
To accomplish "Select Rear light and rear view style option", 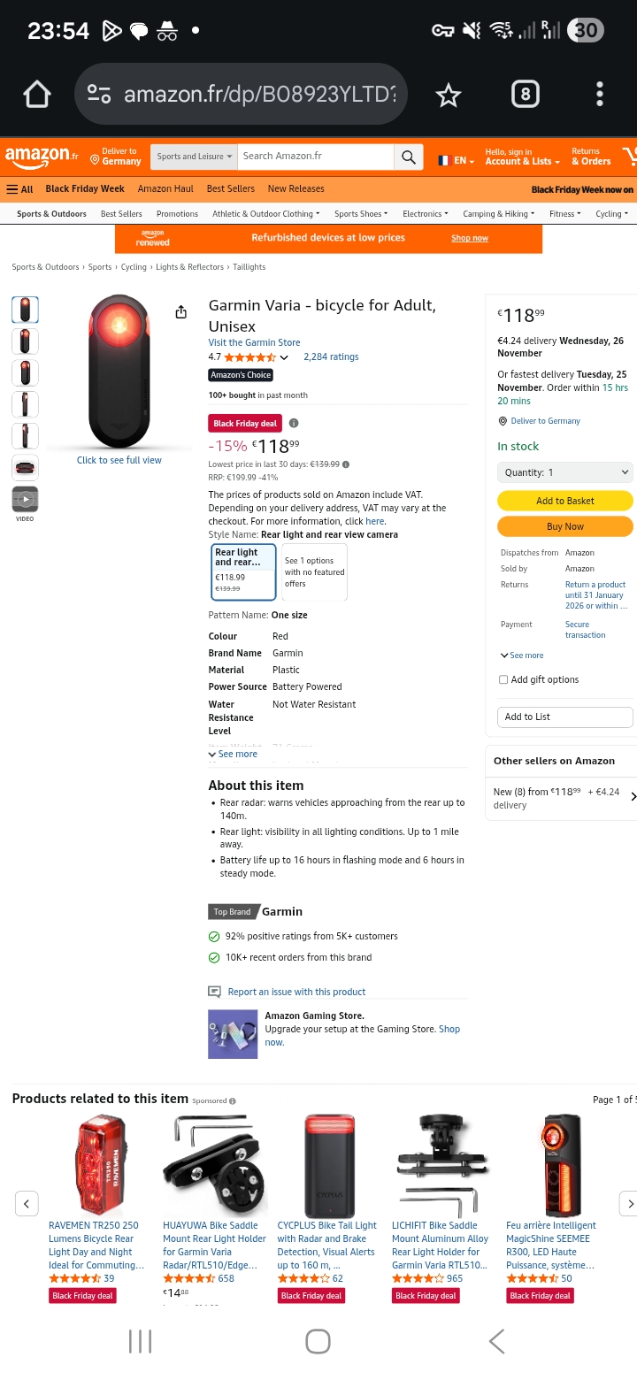I will coord(243,571).
